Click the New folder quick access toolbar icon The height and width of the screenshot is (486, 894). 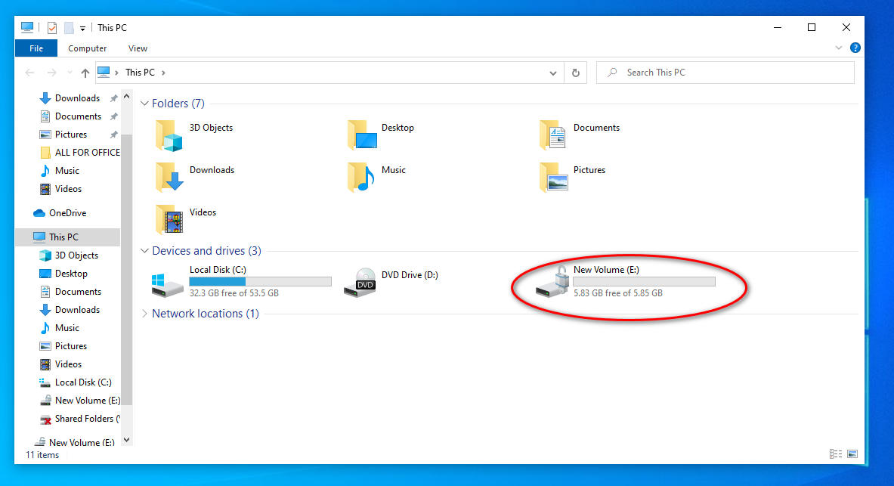pos(69,28)
